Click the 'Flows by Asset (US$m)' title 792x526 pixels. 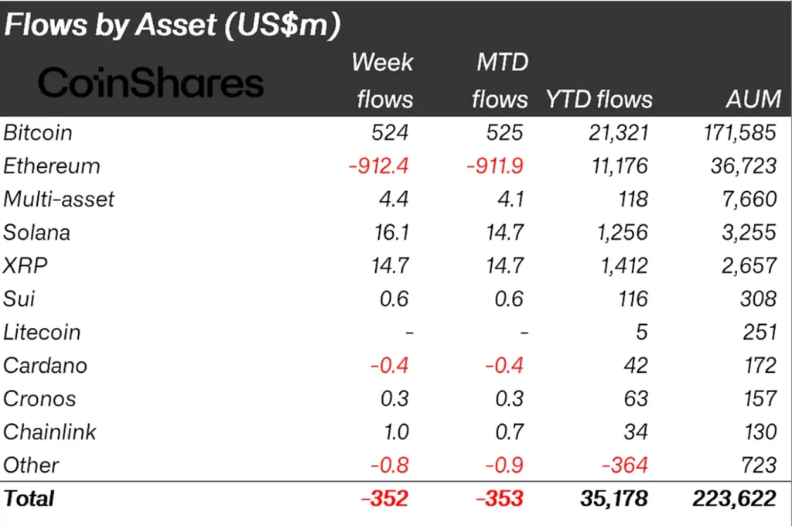pyautogui.click(x=172, y=25)
